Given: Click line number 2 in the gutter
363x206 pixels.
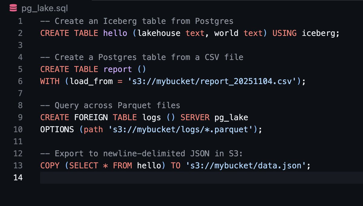Looking at the screenshot, I should [20, 33].
